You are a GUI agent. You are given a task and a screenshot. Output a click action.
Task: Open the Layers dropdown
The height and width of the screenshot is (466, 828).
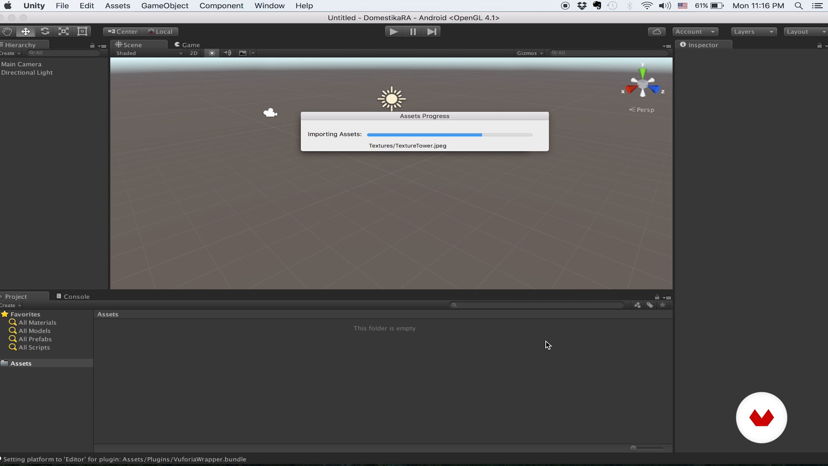[x=754, y=31]
